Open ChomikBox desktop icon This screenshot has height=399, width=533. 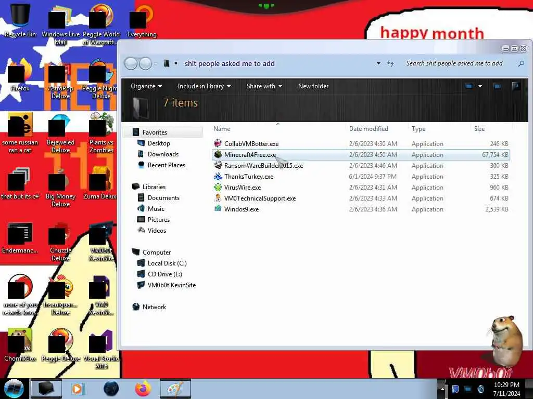tap(20, 345)
